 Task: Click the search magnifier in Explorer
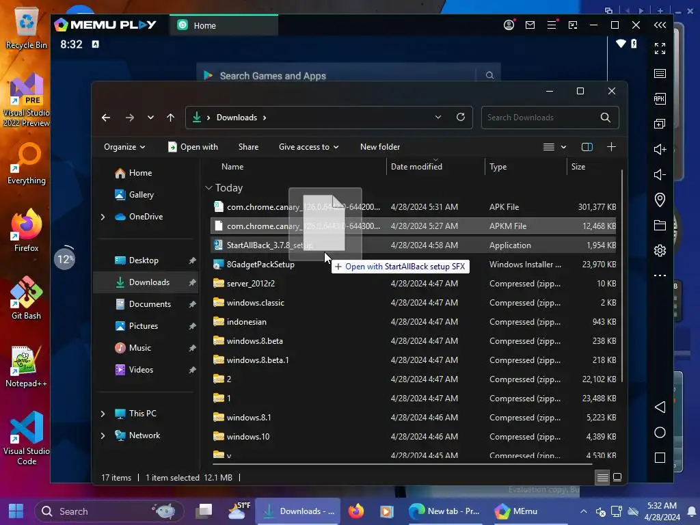pos(606,118)
